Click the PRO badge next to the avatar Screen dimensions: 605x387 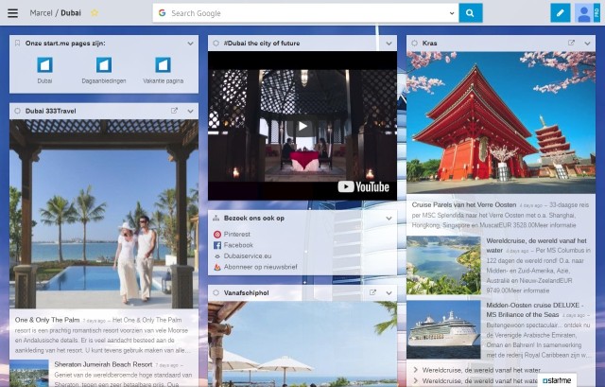click(596, 13)
